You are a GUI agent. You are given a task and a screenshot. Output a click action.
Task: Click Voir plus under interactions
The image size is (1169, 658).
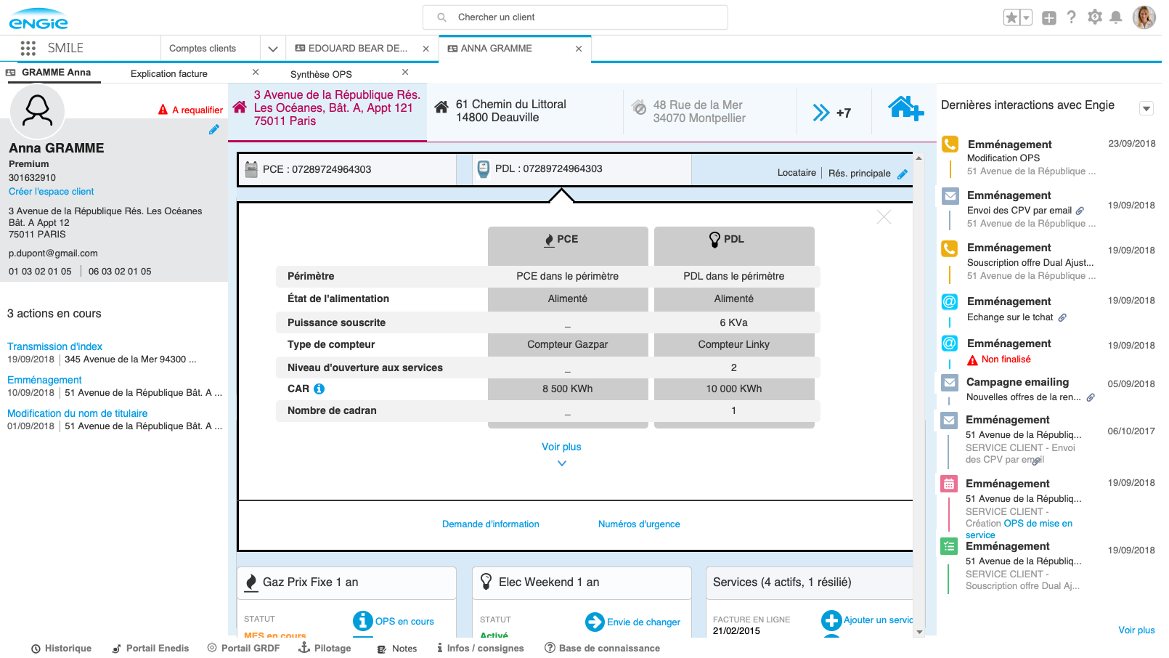coord(1136,630)
